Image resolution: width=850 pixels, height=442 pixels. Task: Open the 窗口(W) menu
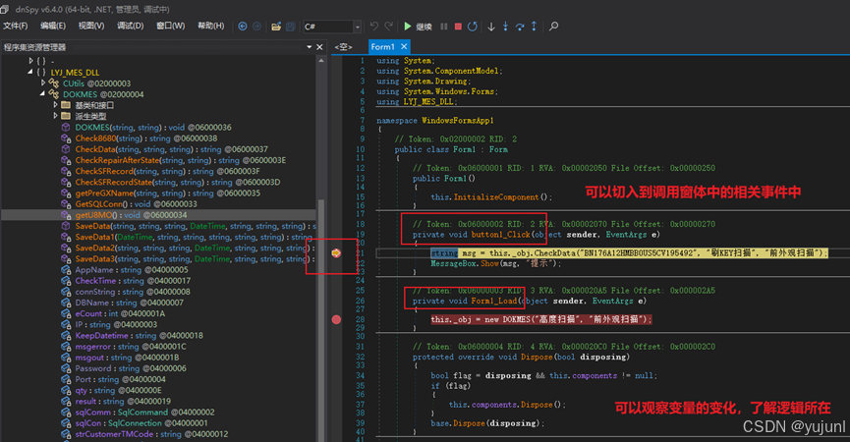tap(170, 26)
